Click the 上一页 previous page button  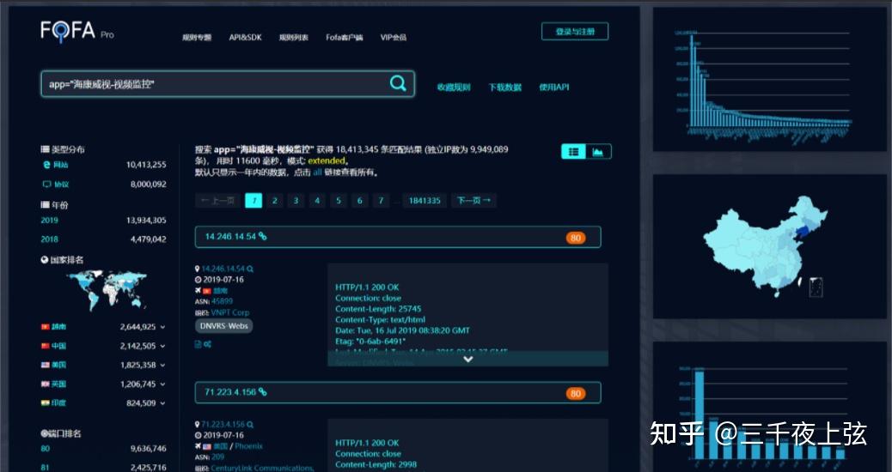click(x=217, y=201)
